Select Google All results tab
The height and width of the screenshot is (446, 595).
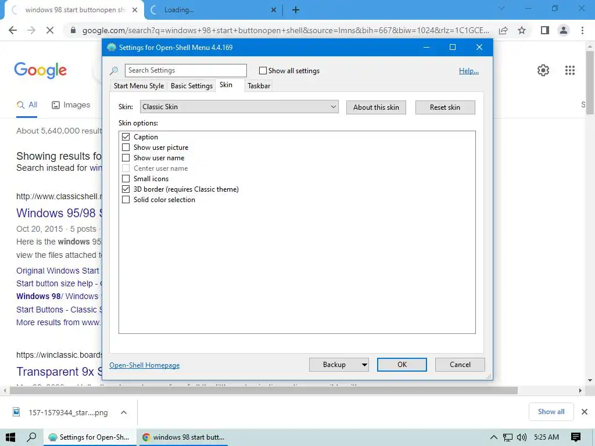27,105
